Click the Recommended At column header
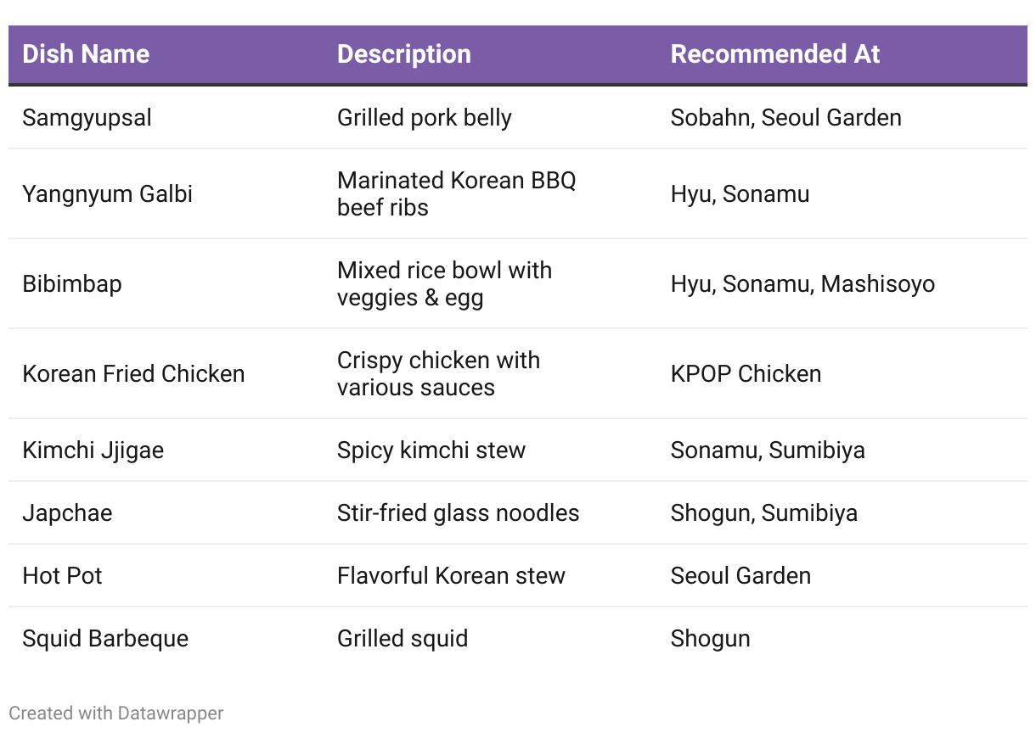 point(775,54)
